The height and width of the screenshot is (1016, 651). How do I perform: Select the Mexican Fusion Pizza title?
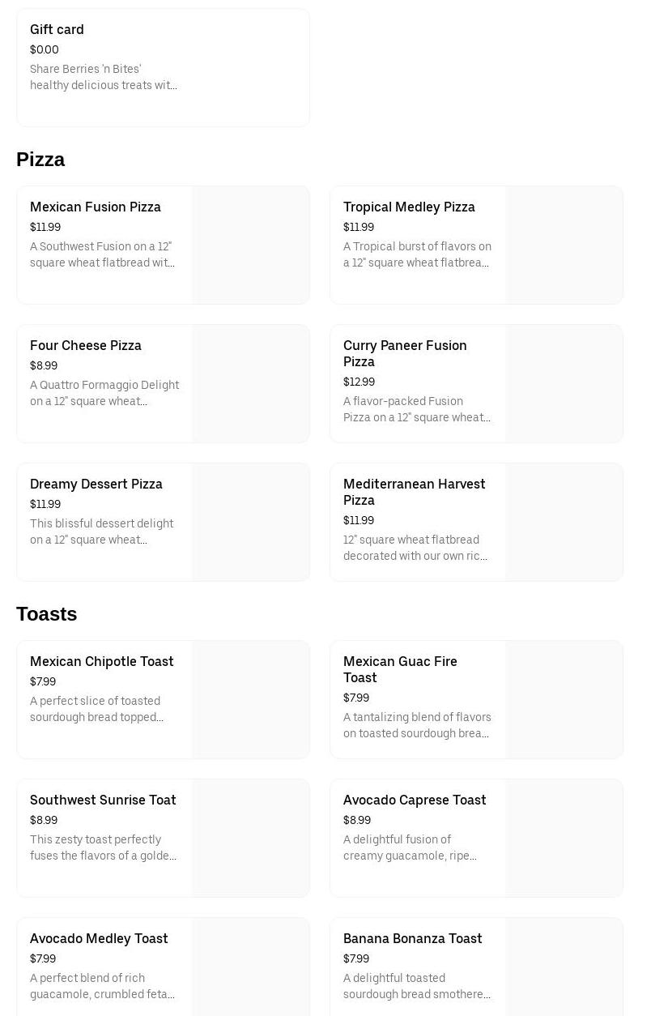click(x=96, y=207)
